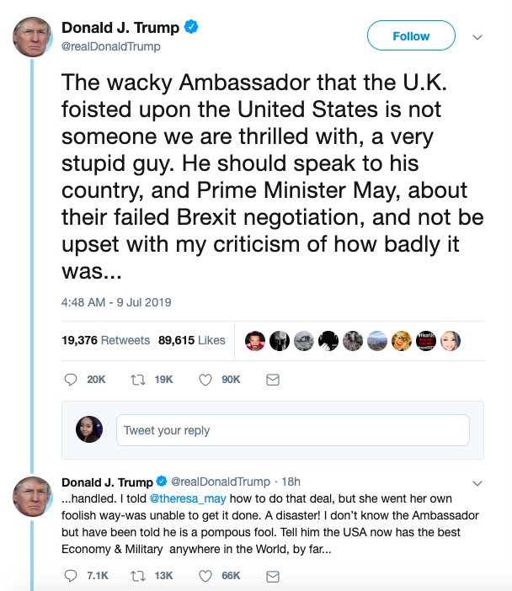The width and height of the screenshot is (512, 591).
Task: Reply to the second tweet in thread
Action: tap(72, 575)
